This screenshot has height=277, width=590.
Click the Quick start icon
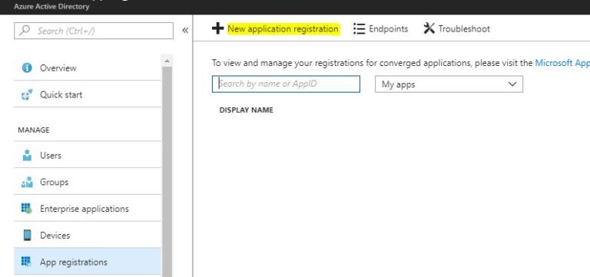(x=27, y=94)
